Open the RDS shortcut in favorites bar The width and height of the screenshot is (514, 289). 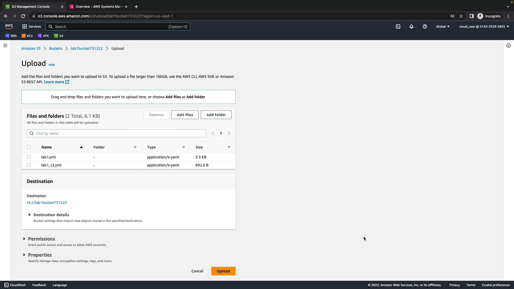(x=11, y=36)
